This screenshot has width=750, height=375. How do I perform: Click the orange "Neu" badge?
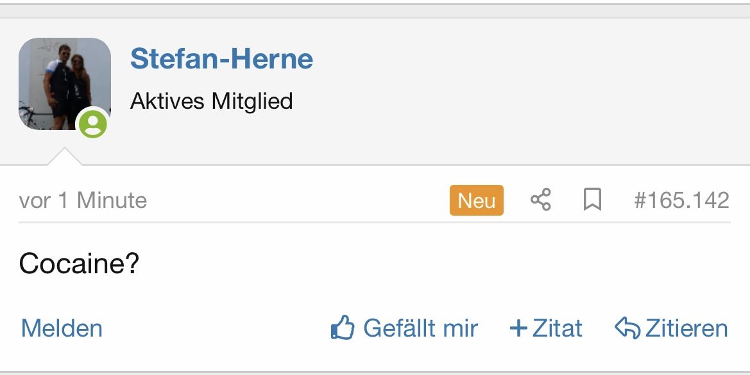477,200
